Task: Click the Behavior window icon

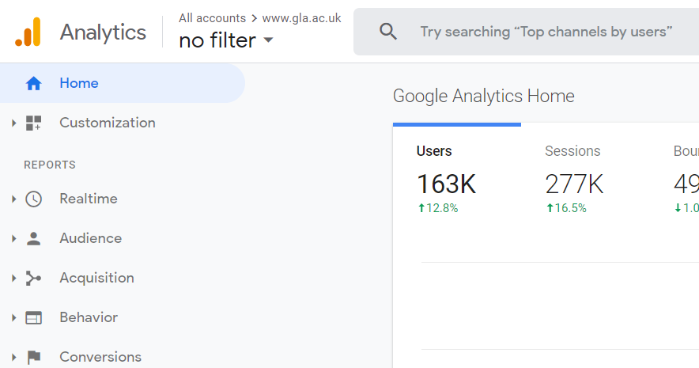Action: 33,317
